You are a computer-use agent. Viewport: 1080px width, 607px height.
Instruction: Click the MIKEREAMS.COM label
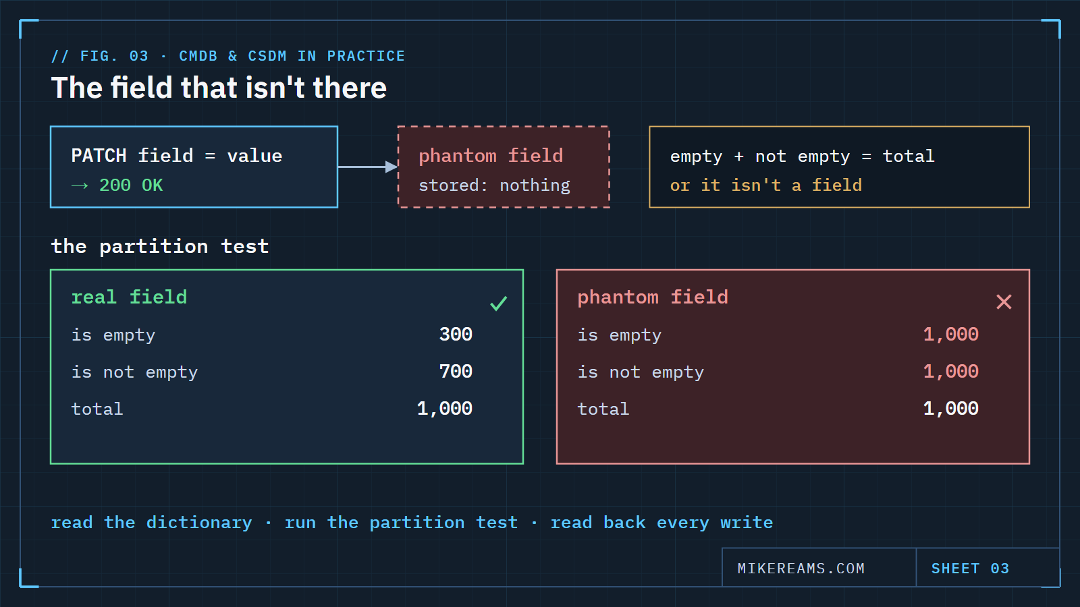click(x=801, y=569)
